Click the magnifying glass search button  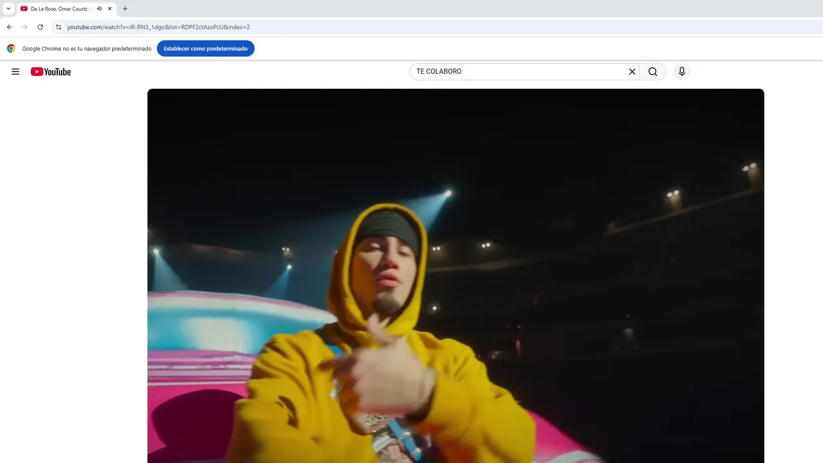tap(653, 71)
